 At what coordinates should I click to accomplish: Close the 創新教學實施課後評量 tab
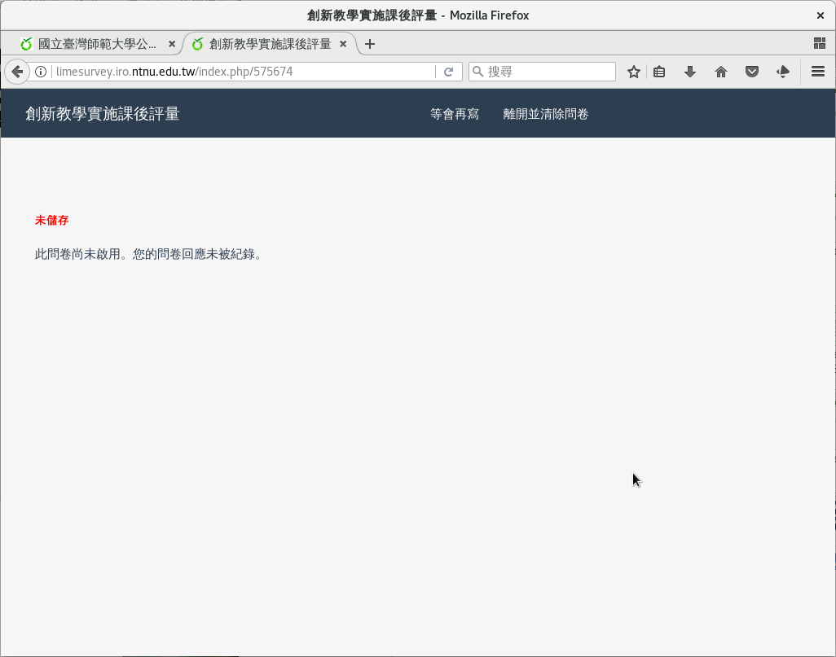343,44
